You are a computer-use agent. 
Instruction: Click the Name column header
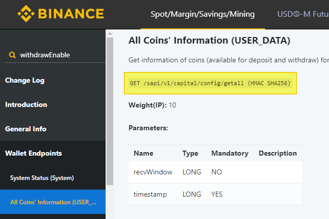pos(144,153)
